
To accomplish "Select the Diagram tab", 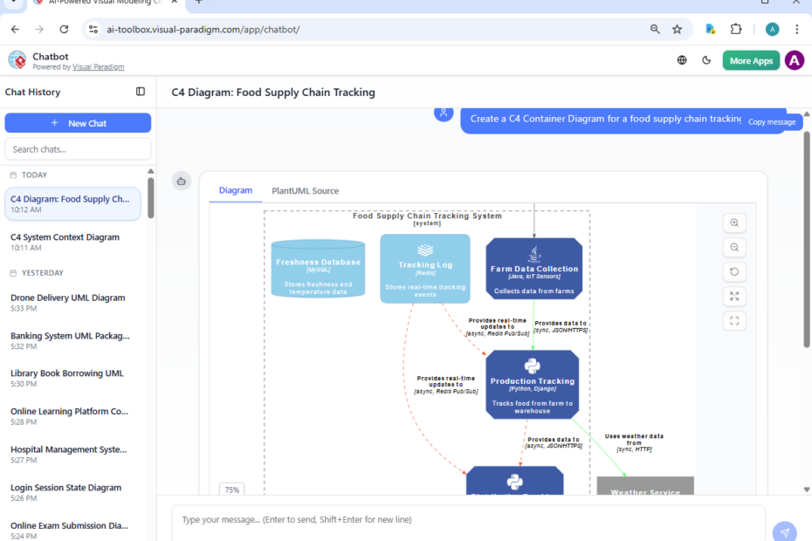I will (236, 190).
